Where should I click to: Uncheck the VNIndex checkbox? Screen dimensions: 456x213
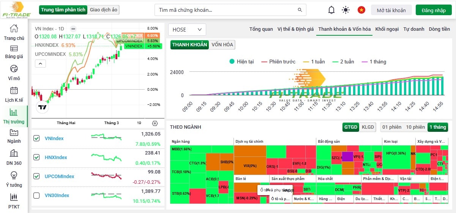(x=36, y=139)
